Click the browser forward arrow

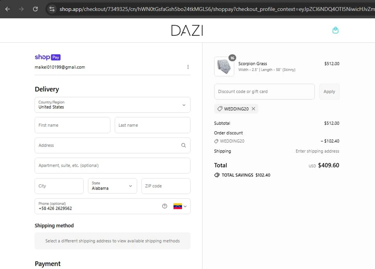[x=21, y=9]
